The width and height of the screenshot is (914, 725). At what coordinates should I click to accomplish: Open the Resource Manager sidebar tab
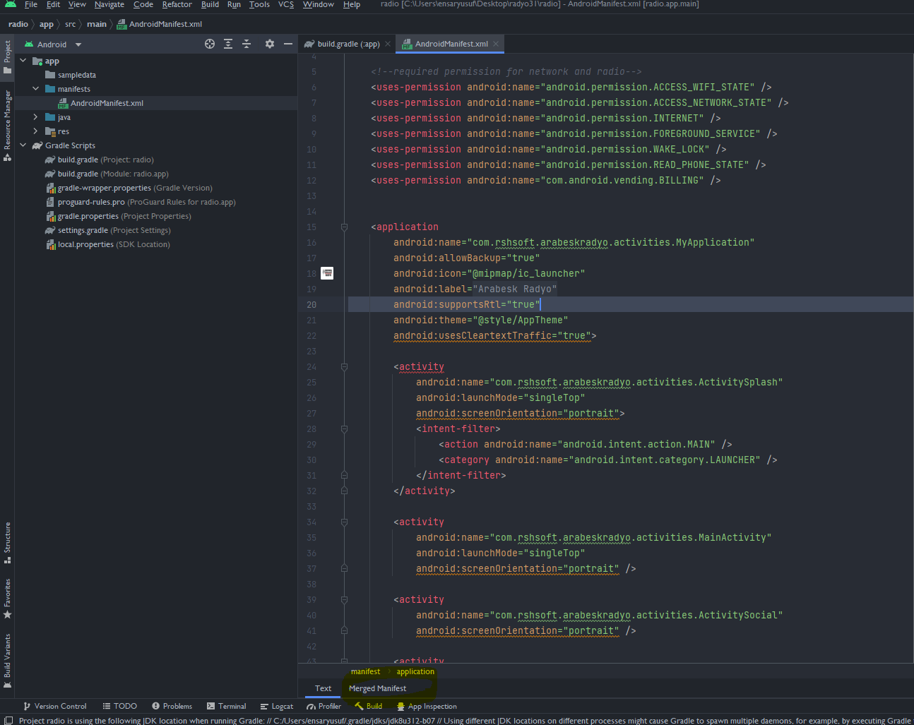click(x=7, y=125)
